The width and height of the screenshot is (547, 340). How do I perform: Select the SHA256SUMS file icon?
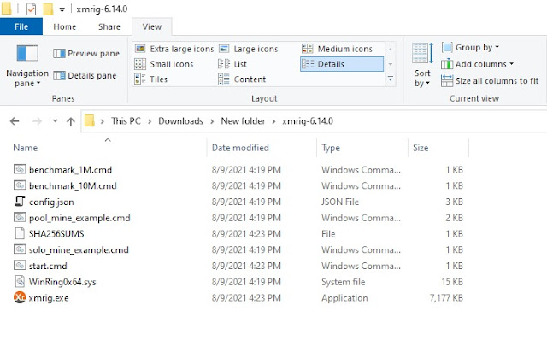coord(20,233)
